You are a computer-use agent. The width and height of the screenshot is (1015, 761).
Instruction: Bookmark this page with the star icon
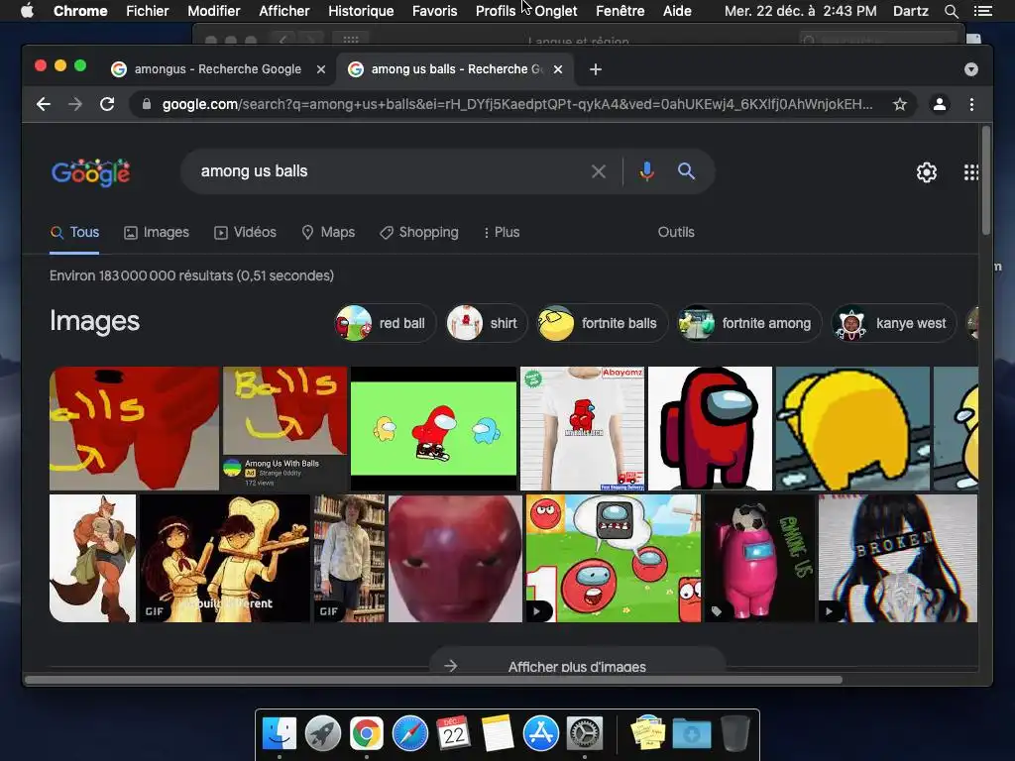point(900,104)
